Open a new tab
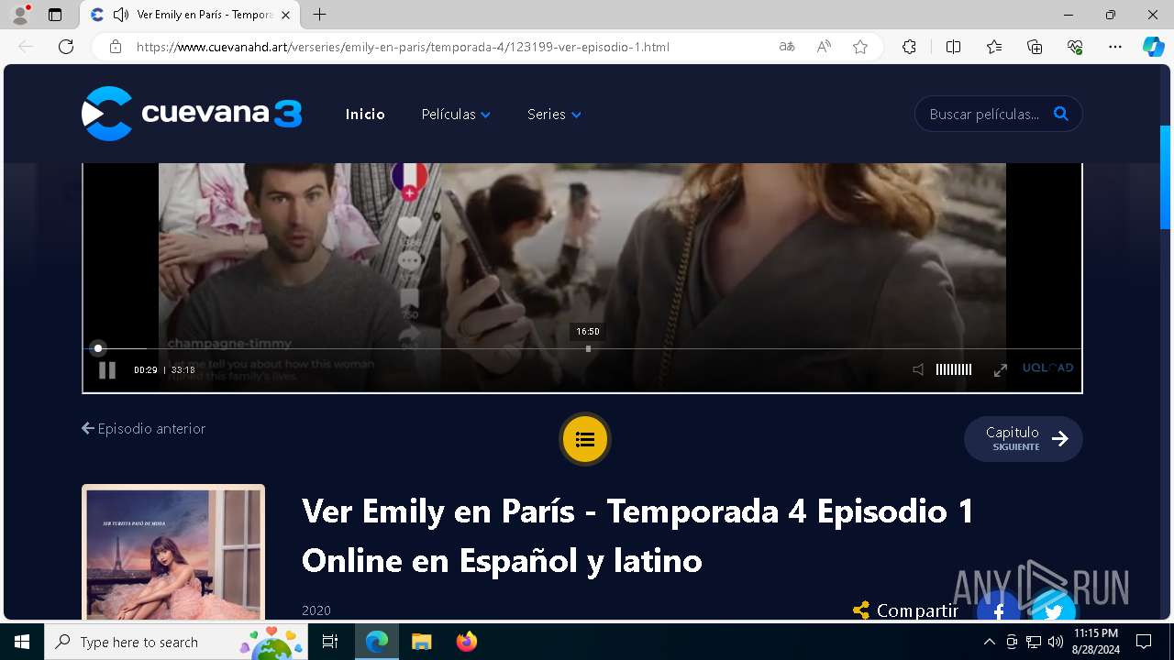This screenshot has width=1174, height=660. pyautogui.click(x=319, y=15)
